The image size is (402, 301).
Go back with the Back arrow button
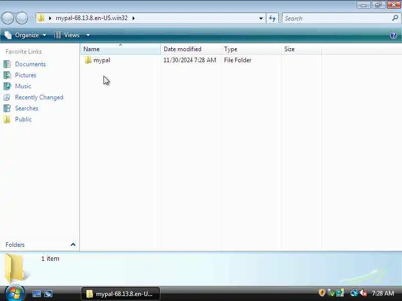tap(8, 18)
